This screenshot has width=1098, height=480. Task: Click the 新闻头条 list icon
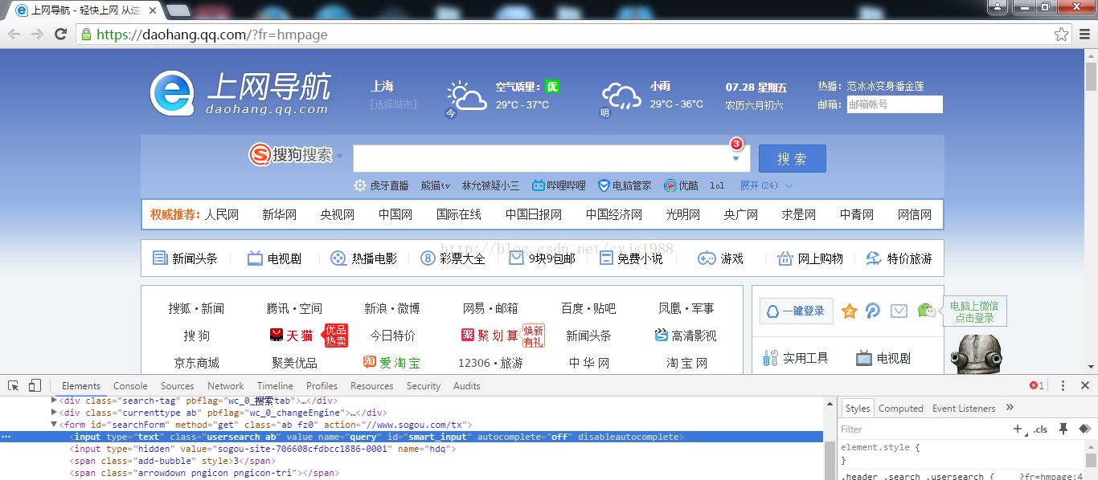[x=159, y=258]
